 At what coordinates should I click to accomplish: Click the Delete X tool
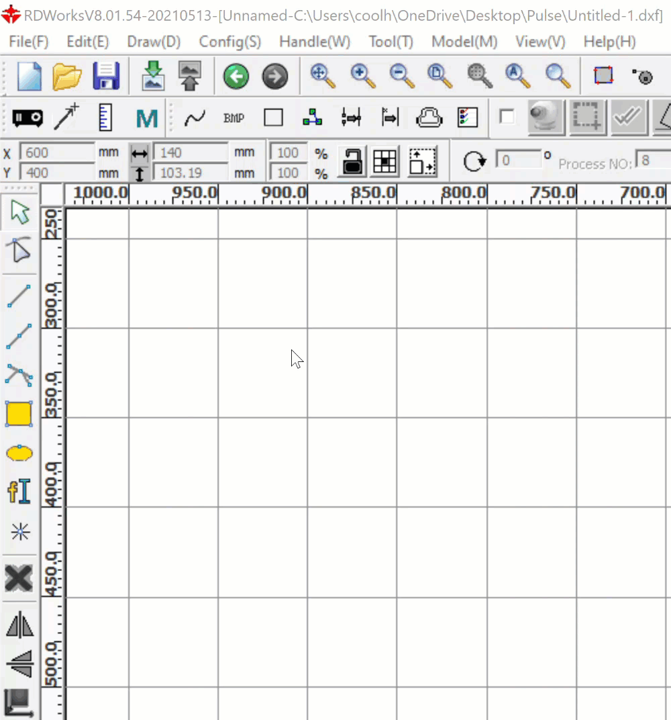coord(19,578)
